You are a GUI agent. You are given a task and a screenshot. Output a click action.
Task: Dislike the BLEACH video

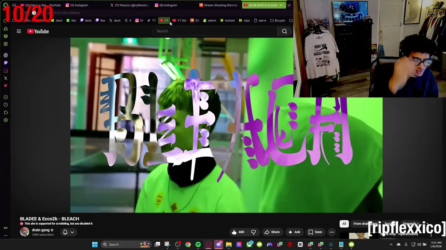tap(254, 232)
